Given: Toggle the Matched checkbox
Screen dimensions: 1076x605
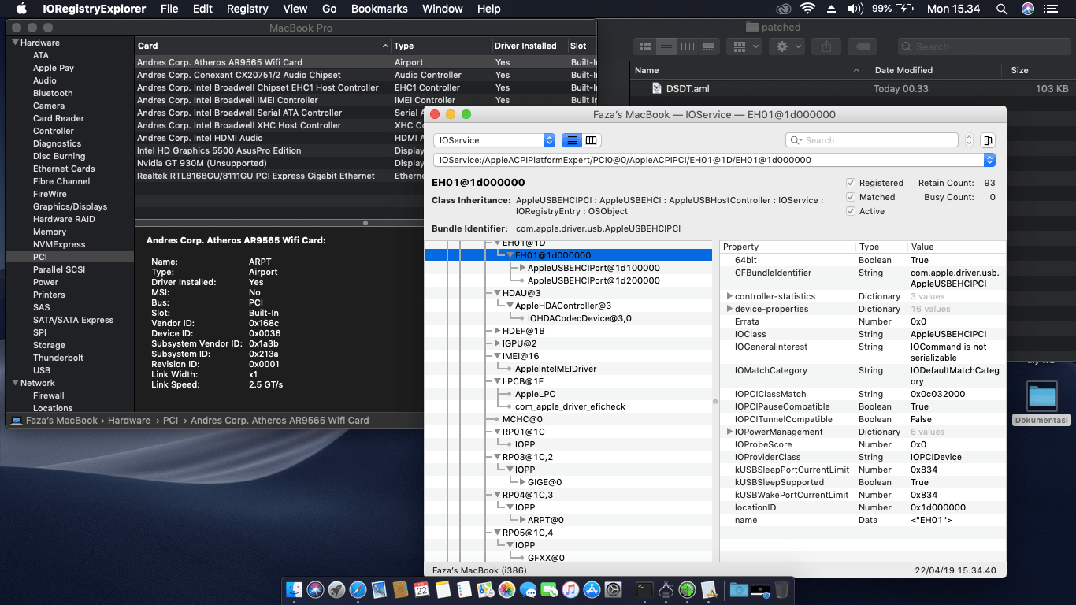Looking at the screenshot, I should 851,197.
